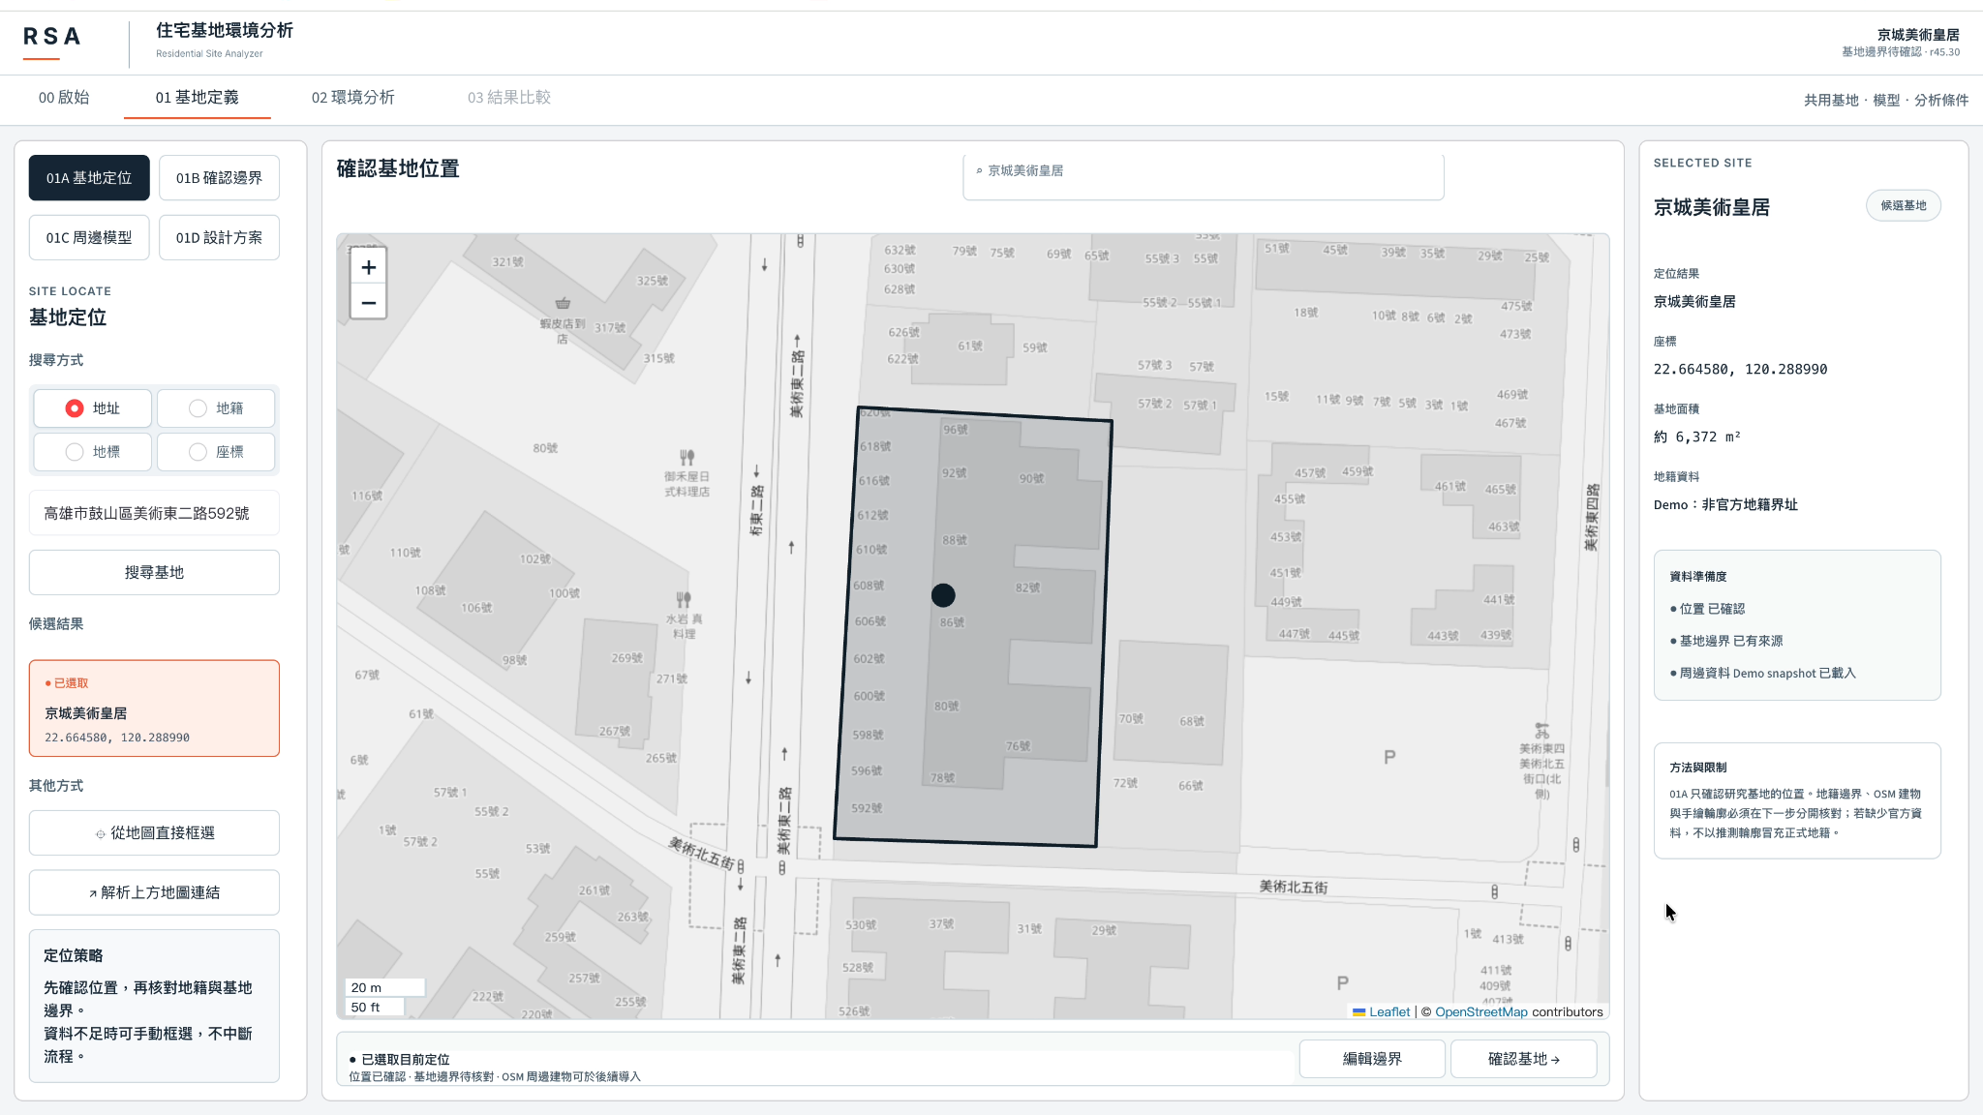The height and width of the screenshot is (1115, 1983).
Task: Focus the address field 高雄市鼓山區美術東二路592號
Action: coord(154,513)
